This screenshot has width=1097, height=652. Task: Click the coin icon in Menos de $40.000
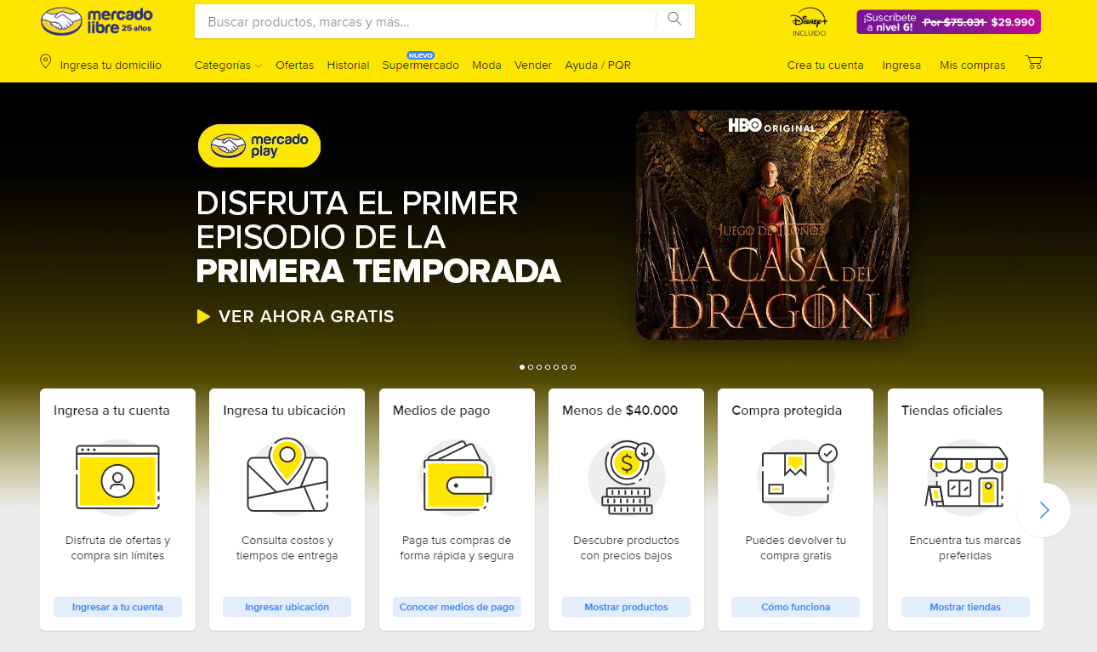tap(627, 477)
